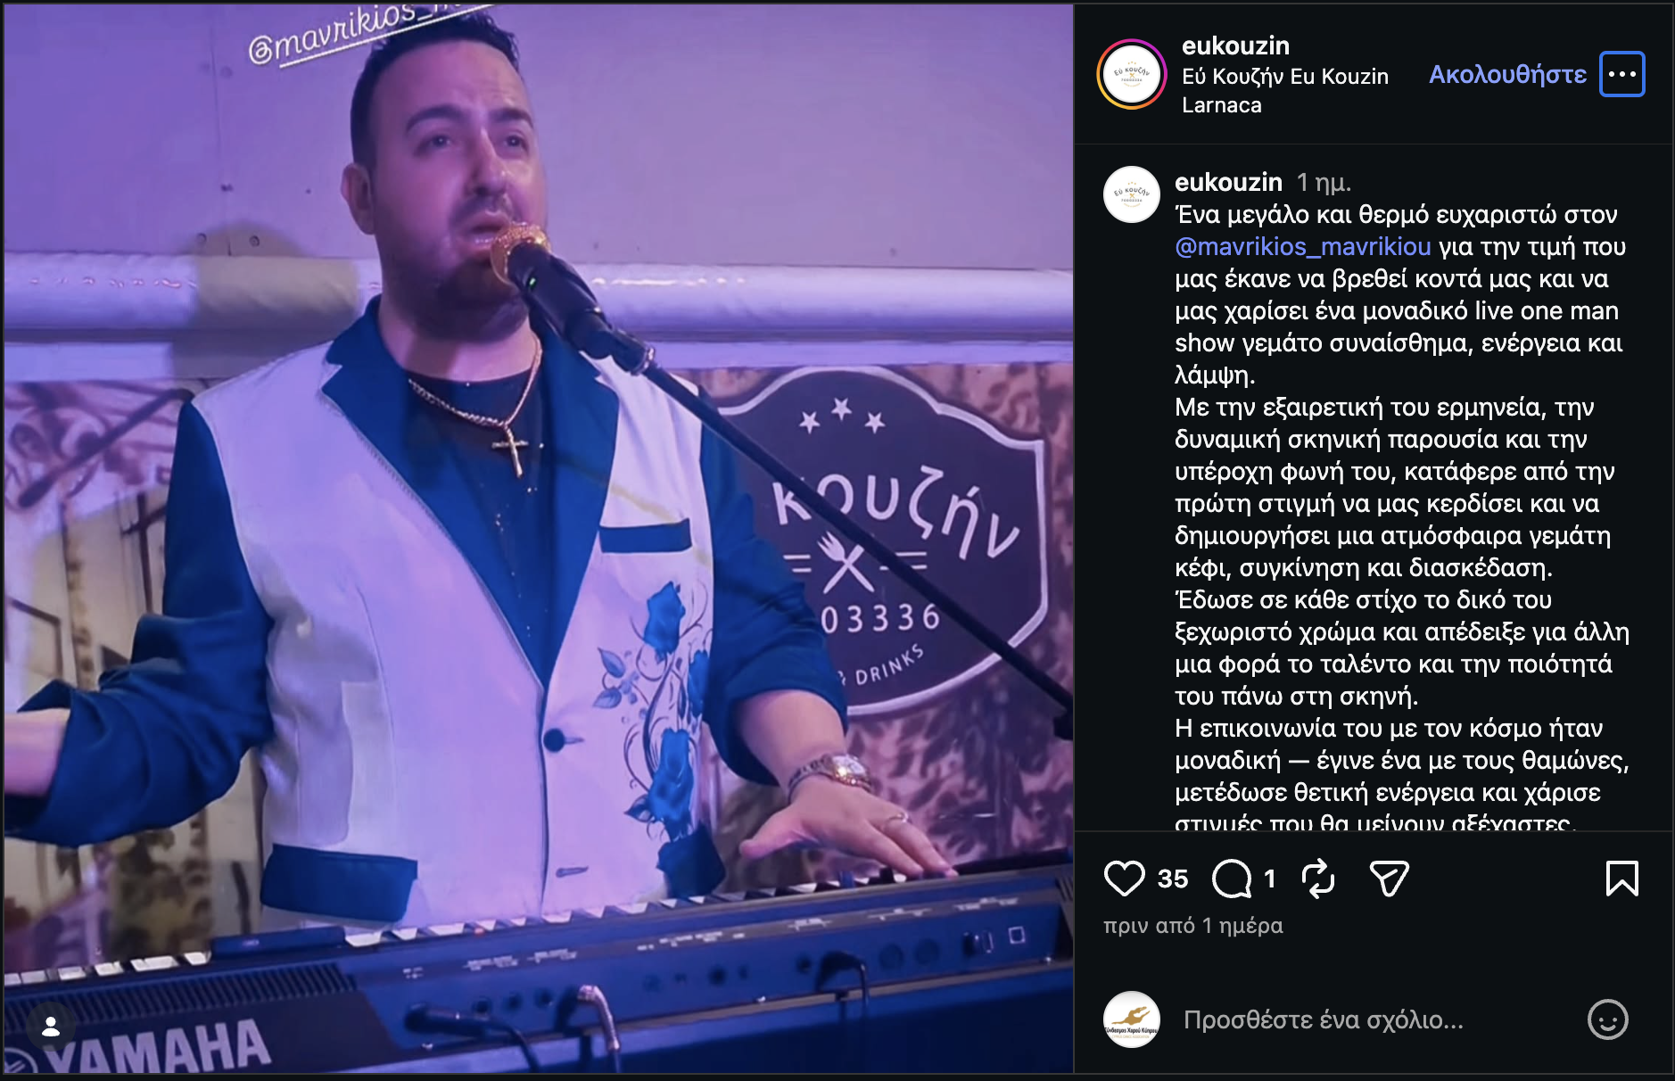
Task: View the list of 35 likes
Action: tap(1172, 879)
